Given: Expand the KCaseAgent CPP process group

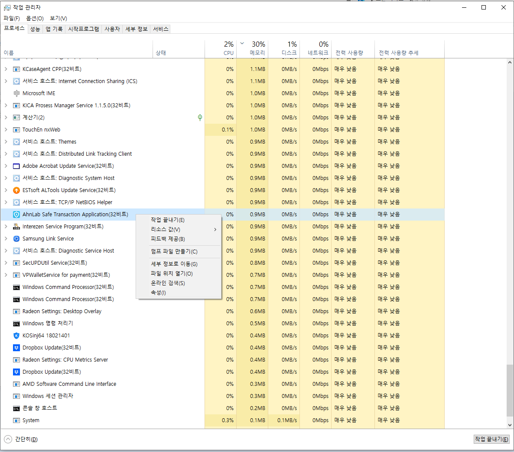Looking at the screenshot, I should [6, 69].
